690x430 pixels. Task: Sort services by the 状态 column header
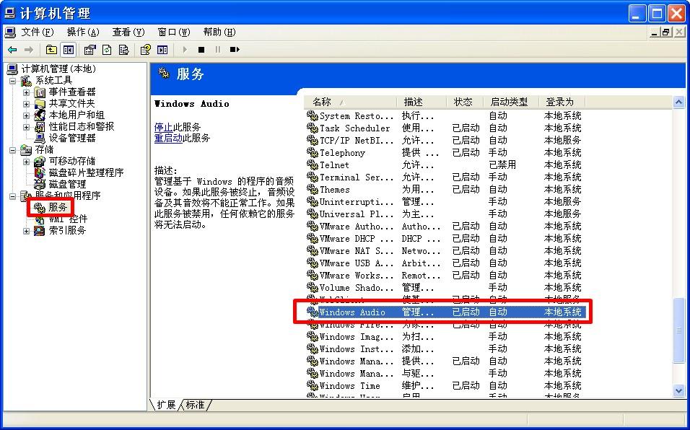pyautogui.click(x=463, y=101)
